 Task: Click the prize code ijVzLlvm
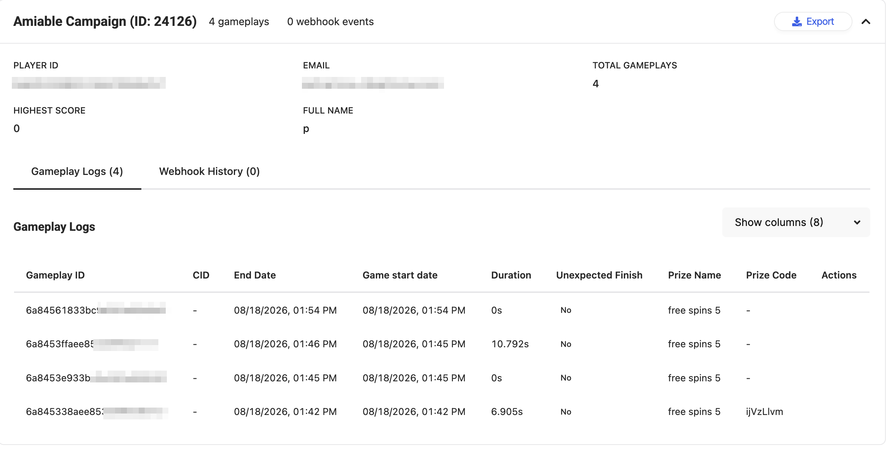coord(764,412)
